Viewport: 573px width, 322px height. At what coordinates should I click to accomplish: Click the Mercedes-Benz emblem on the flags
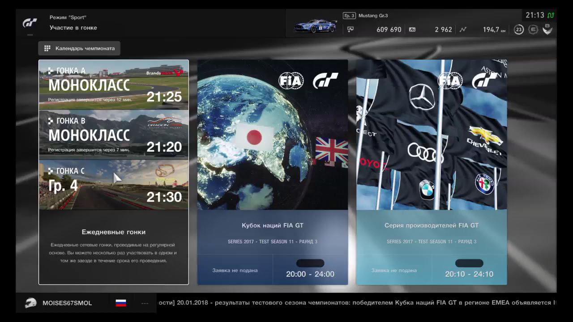coord(422,97)
